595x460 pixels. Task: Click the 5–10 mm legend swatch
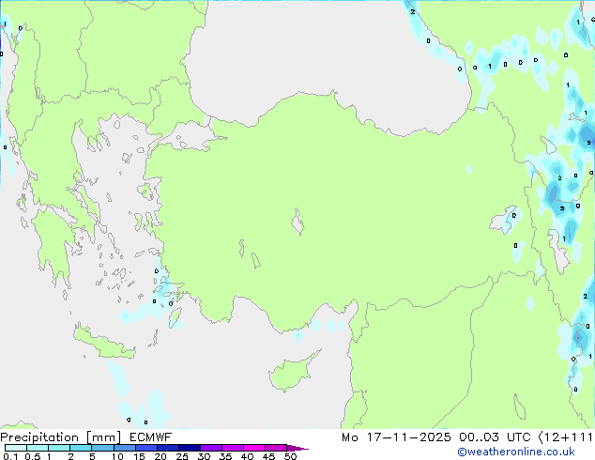point(102,448)
